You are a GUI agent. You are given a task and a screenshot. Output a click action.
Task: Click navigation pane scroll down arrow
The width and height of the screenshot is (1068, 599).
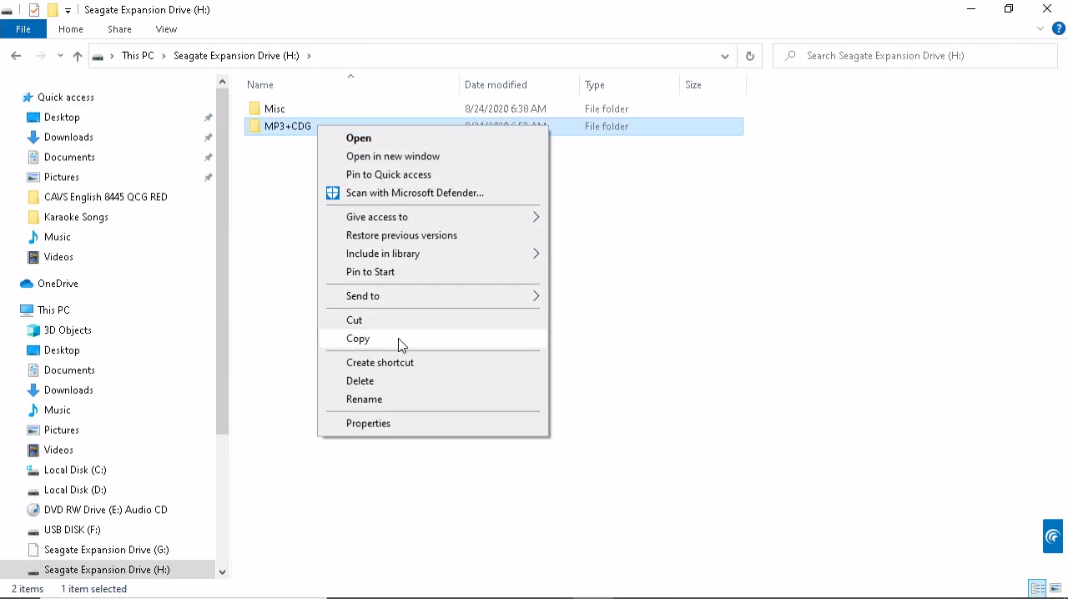[x=222, y=572]
